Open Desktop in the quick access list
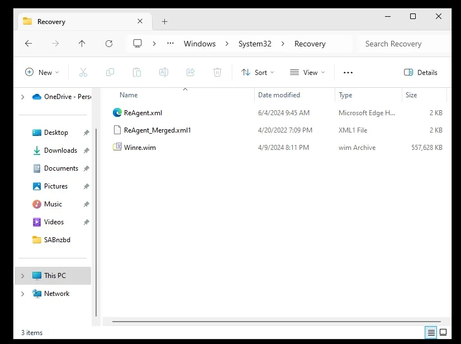 pos(56,133)
